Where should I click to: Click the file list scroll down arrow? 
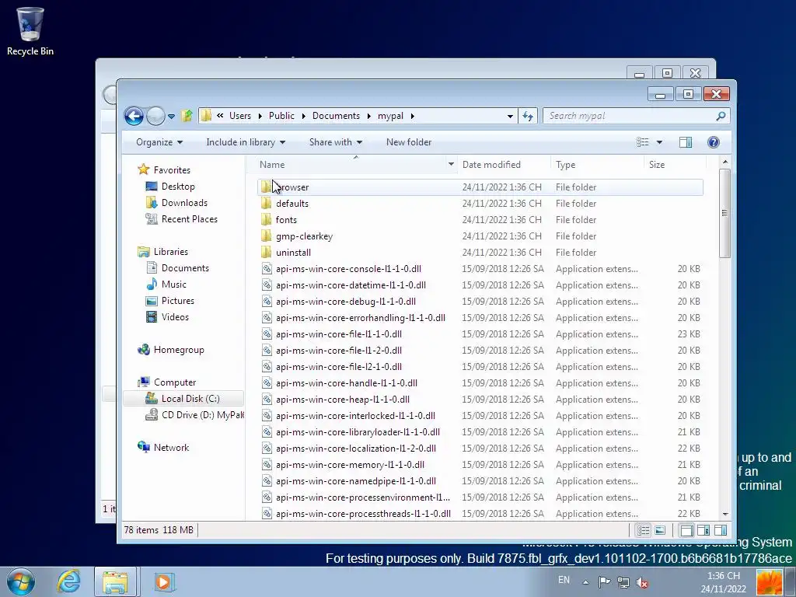click(x=725, y=515)
